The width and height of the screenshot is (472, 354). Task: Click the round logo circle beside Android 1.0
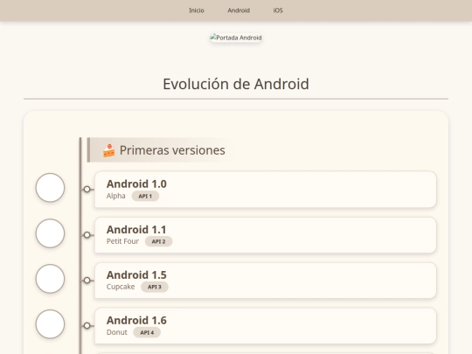[x=50, y=188]
